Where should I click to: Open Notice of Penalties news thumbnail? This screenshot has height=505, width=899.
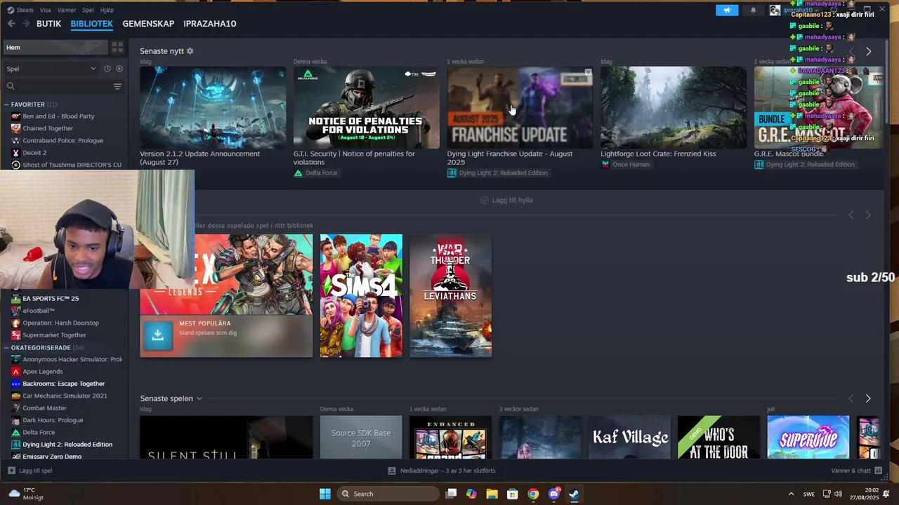pos(366,107)
